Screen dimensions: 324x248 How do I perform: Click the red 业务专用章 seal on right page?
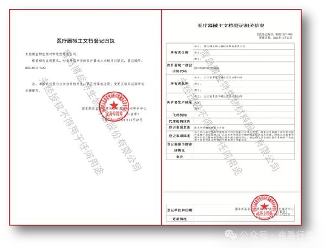pyautogui.click(x=264, y=207)
